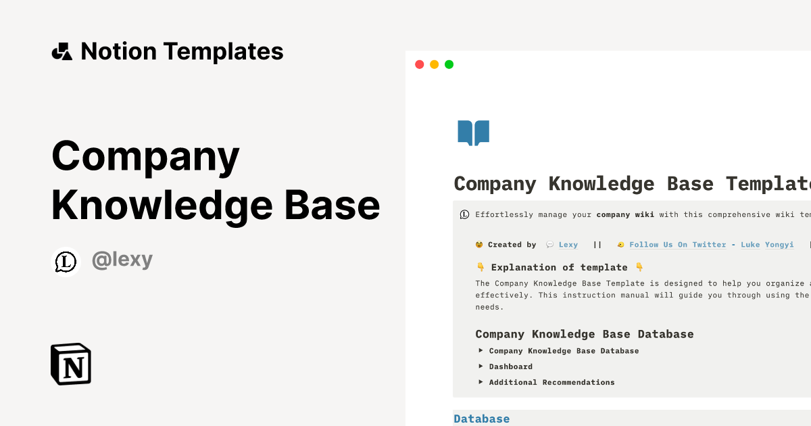This screenshot has width=811, height=426.
Task: Click the red traffic light dot
Action: point(419,64)
